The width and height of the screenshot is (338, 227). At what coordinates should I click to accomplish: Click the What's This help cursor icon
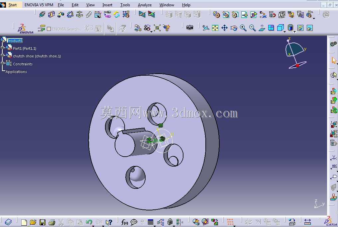pyautogui.click(x=109, y=222)
